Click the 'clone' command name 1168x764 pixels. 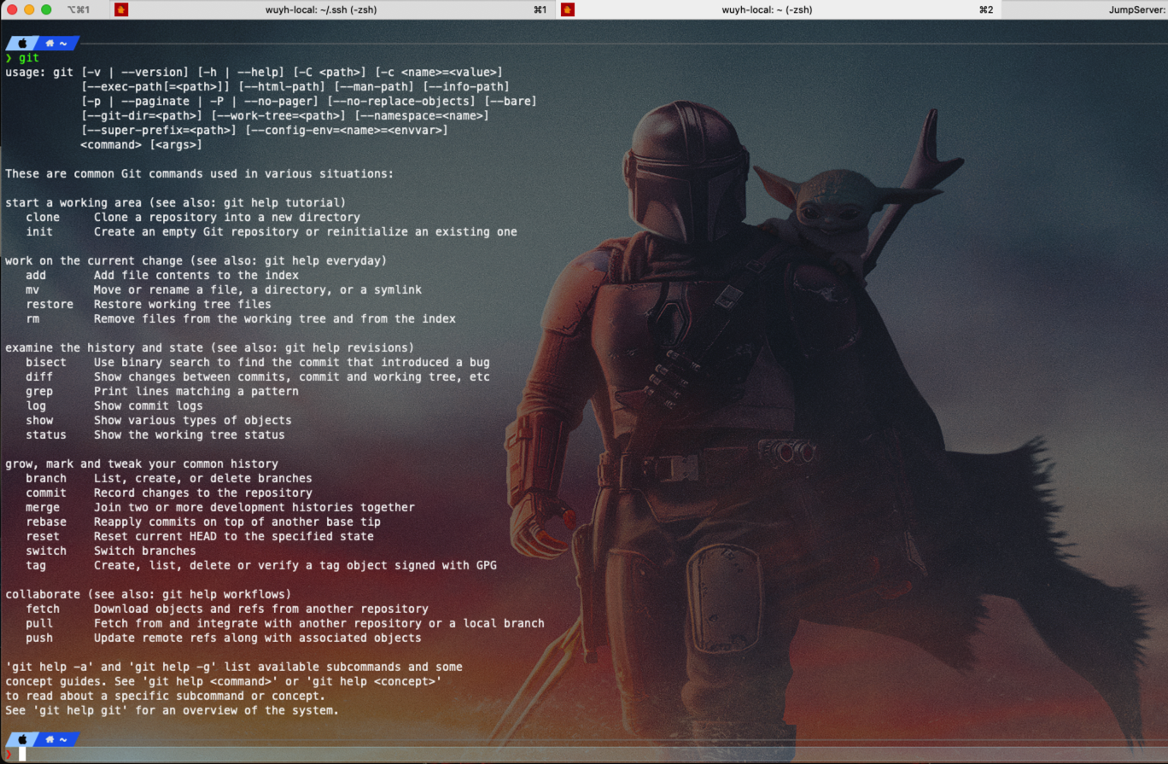click(x=43, y=218)
